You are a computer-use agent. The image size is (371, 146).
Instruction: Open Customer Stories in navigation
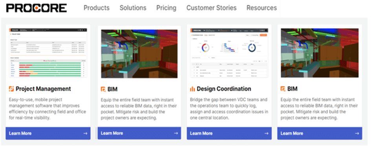(212, 8)
